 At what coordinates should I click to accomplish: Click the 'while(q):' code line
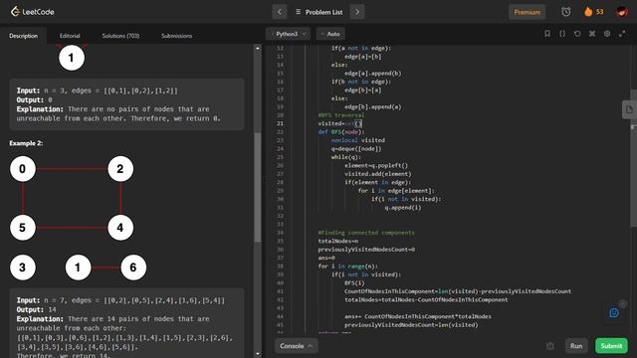coord(345,157)
